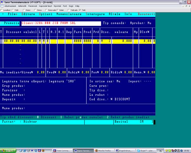The height and width of the screenshot is (153, 191).
Task: Click the HU language indicator in taskbar
Action: [x=160, y=151]
